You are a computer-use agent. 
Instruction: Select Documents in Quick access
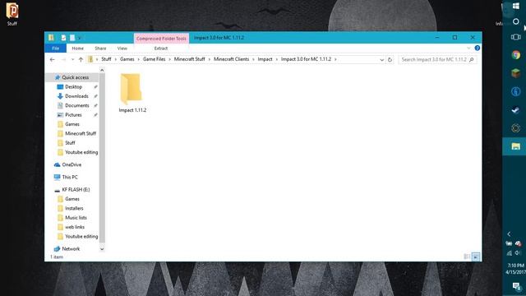(76, 105)
